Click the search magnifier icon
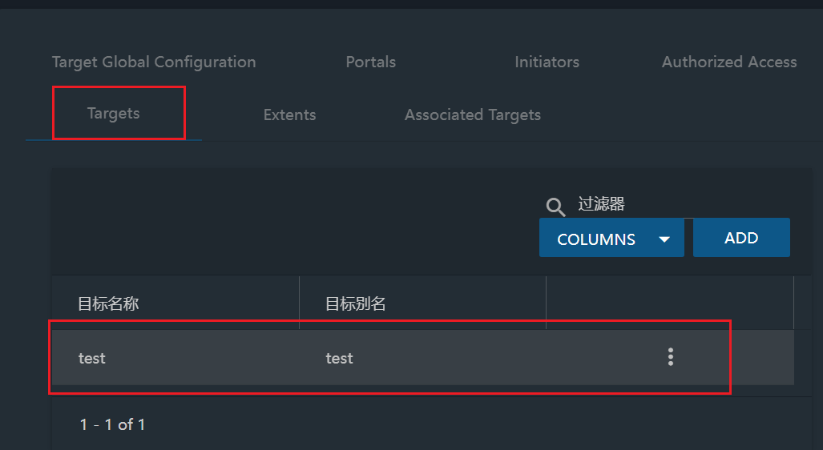The height and width of the screenshot is (450, 823). tap(555, 207)
